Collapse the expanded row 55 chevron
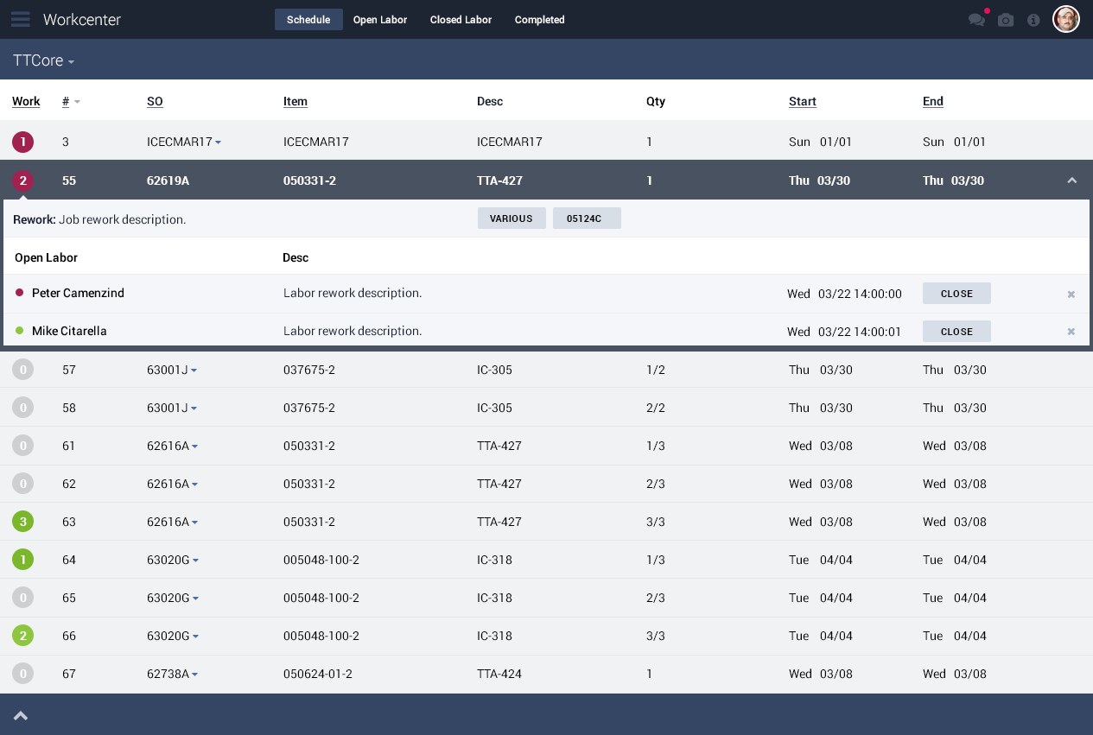The height and width of the screenshot is (735, 1093). click(1072, 181)
